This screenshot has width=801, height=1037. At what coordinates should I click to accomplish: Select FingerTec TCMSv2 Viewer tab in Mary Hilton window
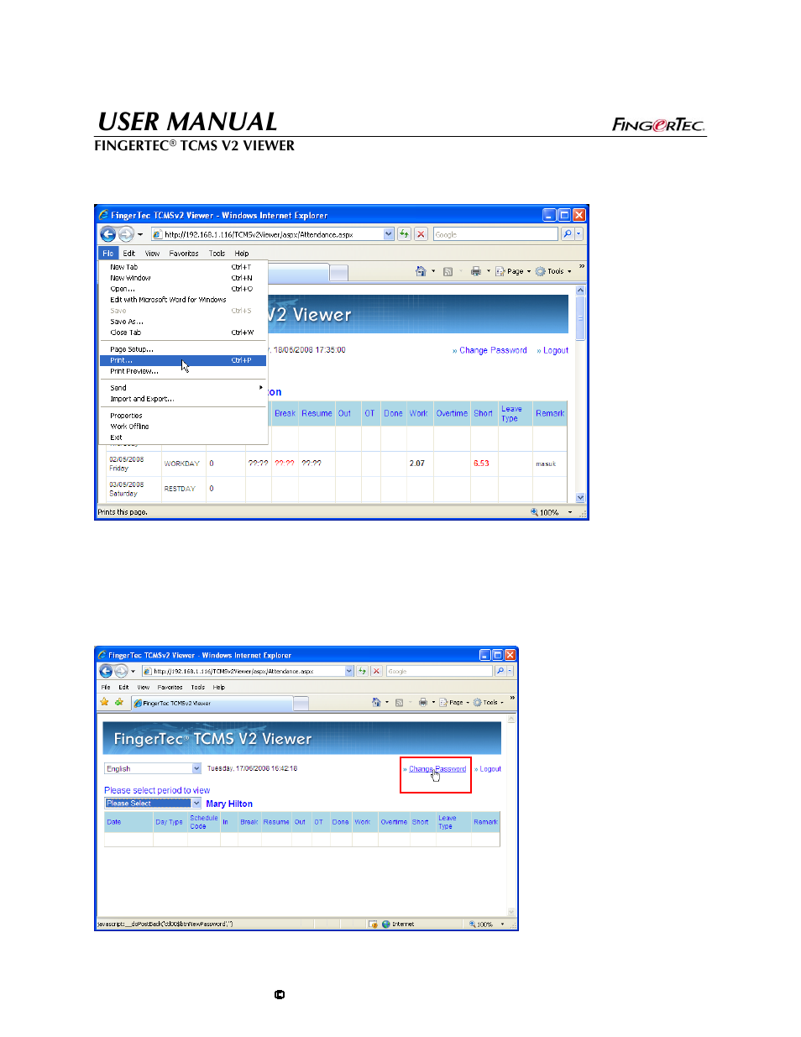[x=212, y=703]
